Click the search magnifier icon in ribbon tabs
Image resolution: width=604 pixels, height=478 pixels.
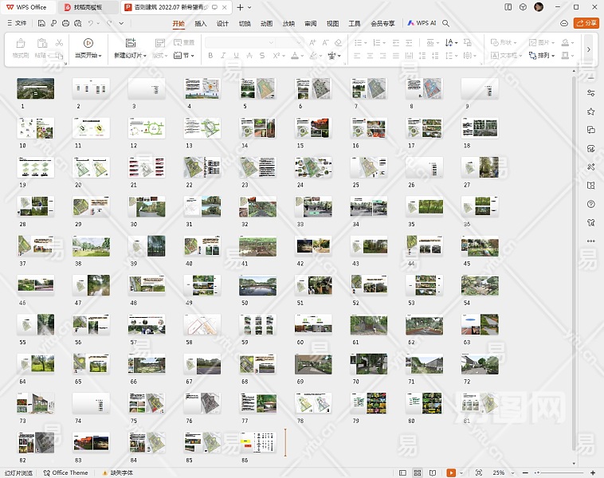click(446, 23)
